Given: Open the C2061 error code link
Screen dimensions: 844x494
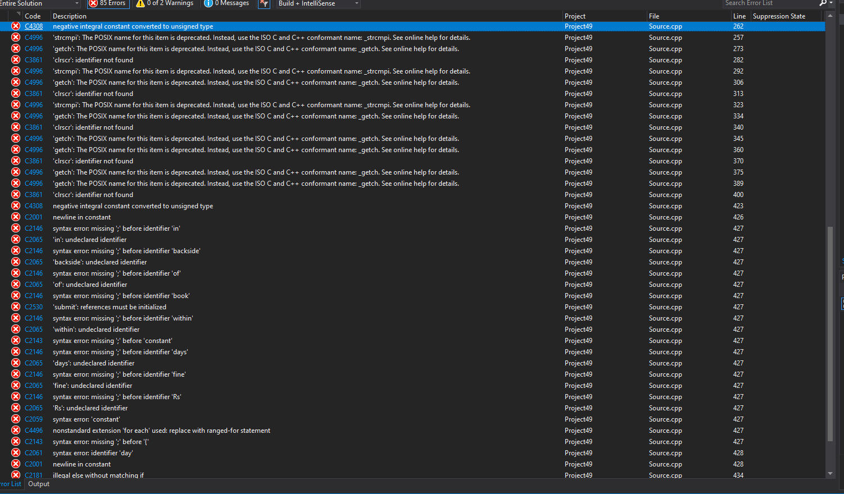Looking at the screenshot, I should point(34,453).
